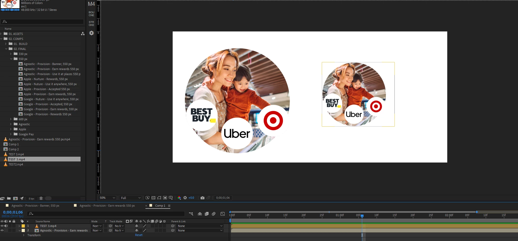
Task: Show channel and color management settings
Action: (x=179, y=198)
